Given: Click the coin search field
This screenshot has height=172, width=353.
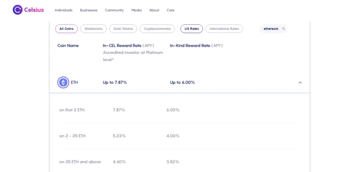Looking at the screenshot, I should click(271, 29).
